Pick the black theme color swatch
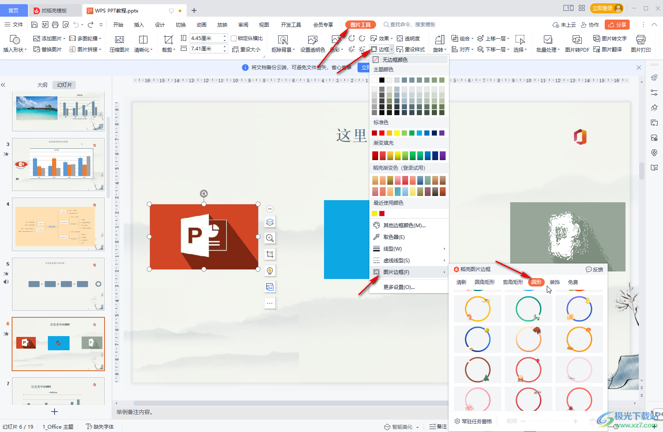The height and width of the screenshot is (432, 663). [x=382, y=80]
